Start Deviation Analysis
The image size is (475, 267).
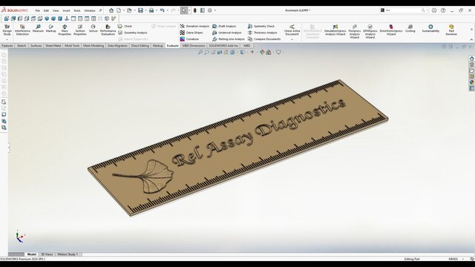(194, 27)
